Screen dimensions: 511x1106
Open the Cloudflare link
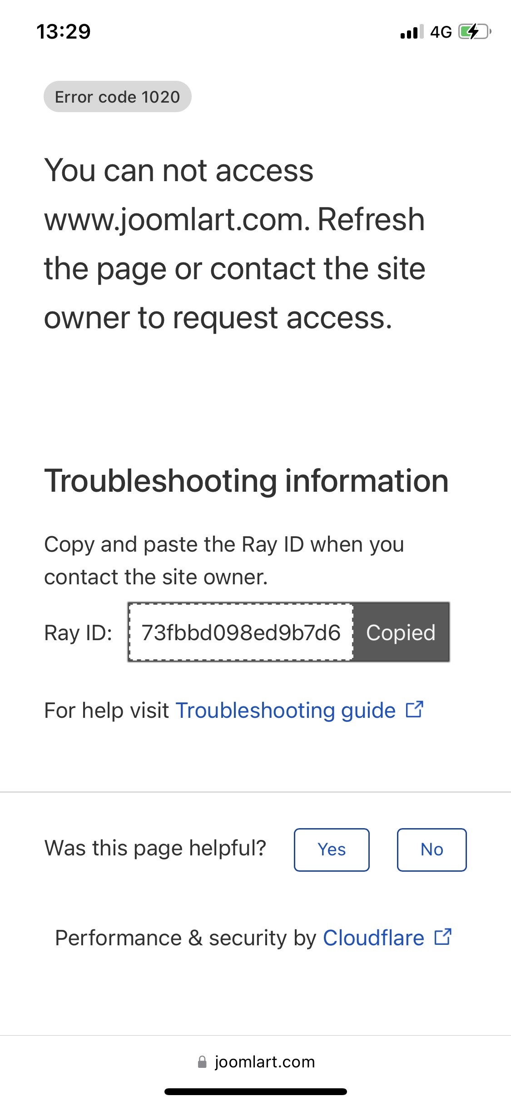pyautogui.click(x=373, y=938)
